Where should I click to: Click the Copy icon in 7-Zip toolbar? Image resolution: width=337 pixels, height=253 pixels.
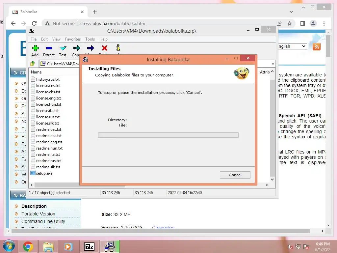click(76, 48)
